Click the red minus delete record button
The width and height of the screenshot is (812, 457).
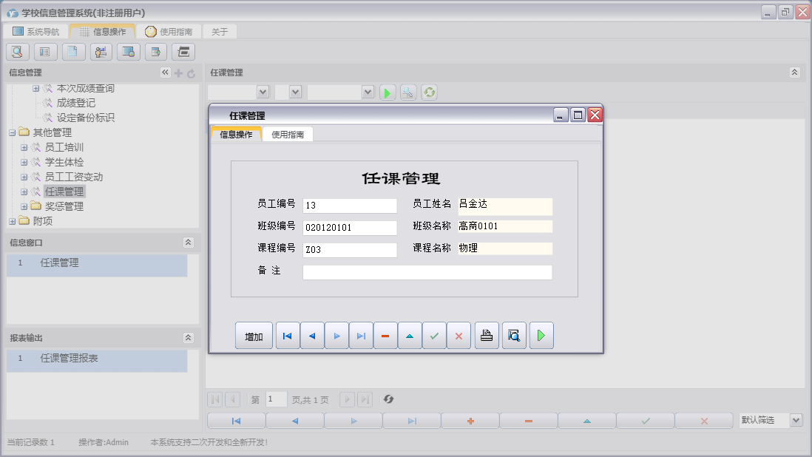coord(385,336)
